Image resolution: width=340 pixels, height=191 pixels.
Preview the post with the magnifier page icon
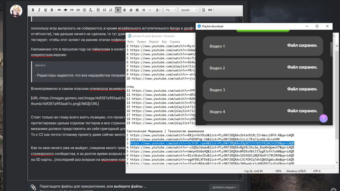pyautogui.click(x=204, y=10)
